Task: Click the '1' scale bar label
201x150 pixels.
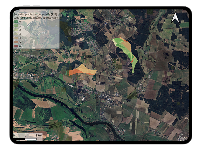Action: (x=25, y=135)
